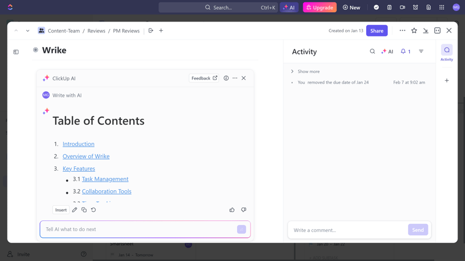The width and height of the screenshot is (465, 261).
Task: Give thumbs up to AI response
Action: (232, 210)
